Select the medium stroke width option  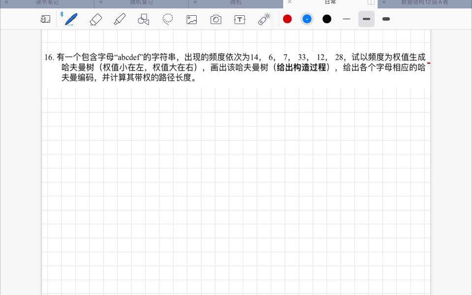point(366,19)
